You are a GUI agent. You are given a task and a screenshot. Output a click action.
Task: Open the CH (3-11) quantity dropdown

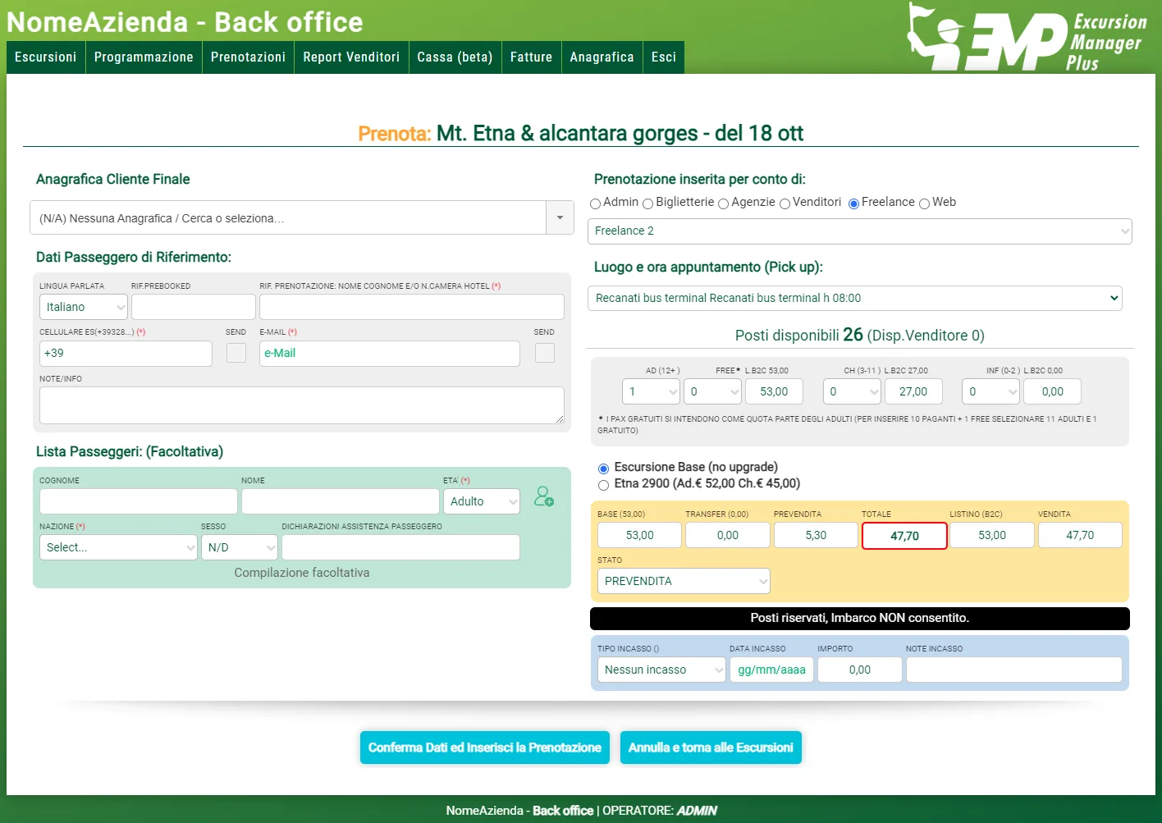click(x=853, y=391)
